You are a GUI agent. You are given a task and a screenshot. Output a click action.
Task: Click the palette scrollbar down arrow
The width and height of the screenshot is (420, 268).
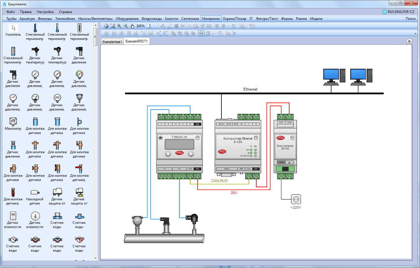(95, 258)
